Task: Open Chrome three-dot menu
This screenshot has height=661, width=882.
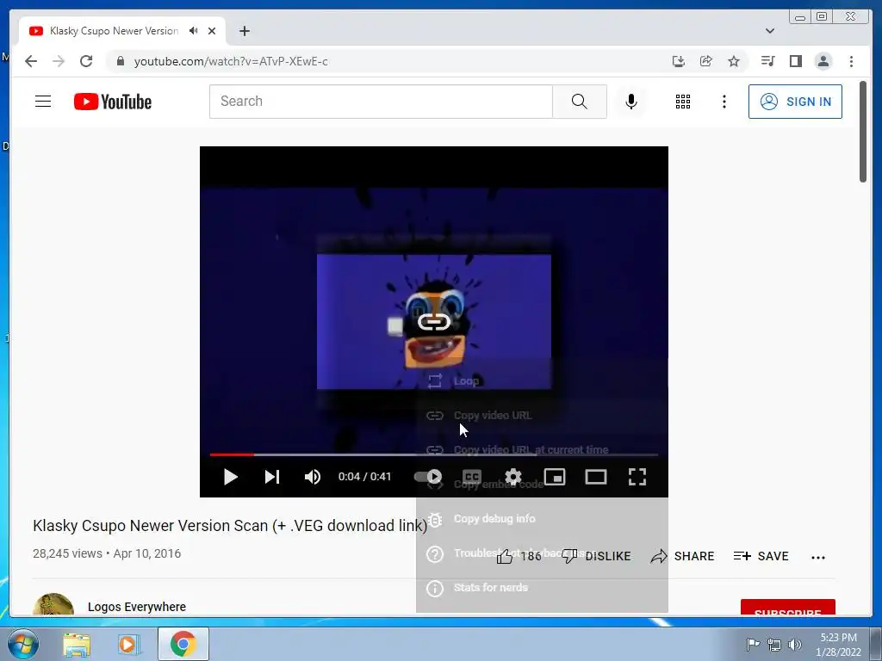Action: point(851,61)
